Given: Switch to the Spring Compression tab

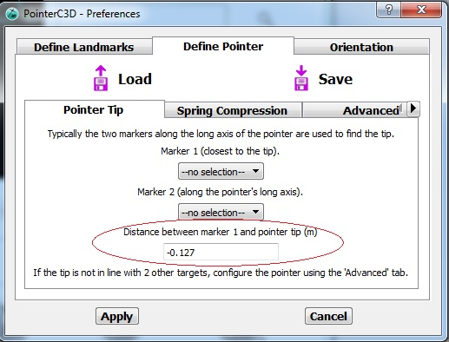Looking at the screenshot, I should [x=232, y=110].
